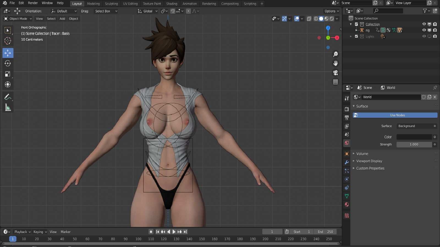Click the Strength value slider

pyautogui.click(x=414, y=145)
